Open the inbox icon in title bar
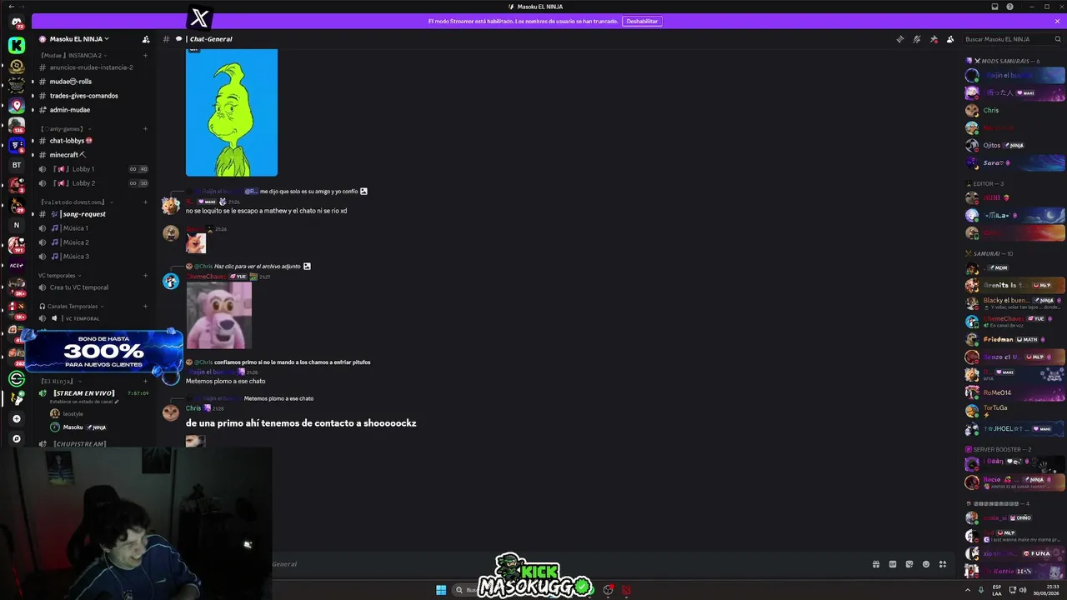The width and height of the screenshot is (1067, 600). pos(994,7)
